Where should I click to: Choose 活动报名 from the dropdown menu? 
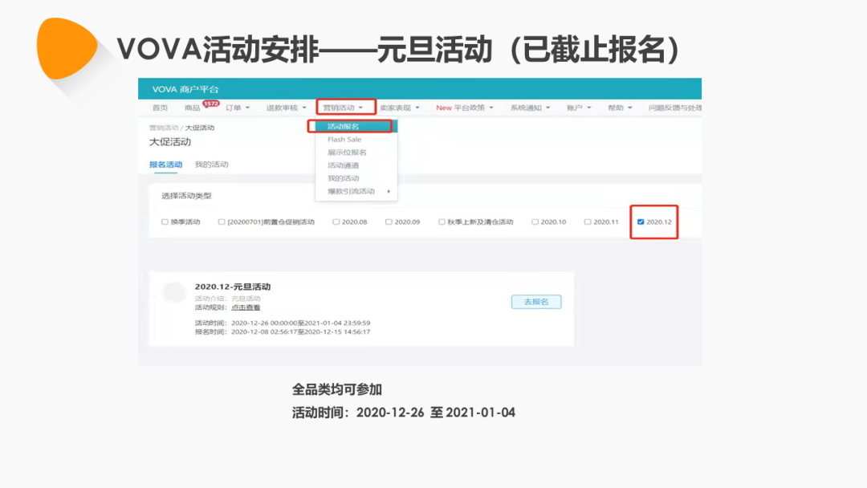[356, 127]
